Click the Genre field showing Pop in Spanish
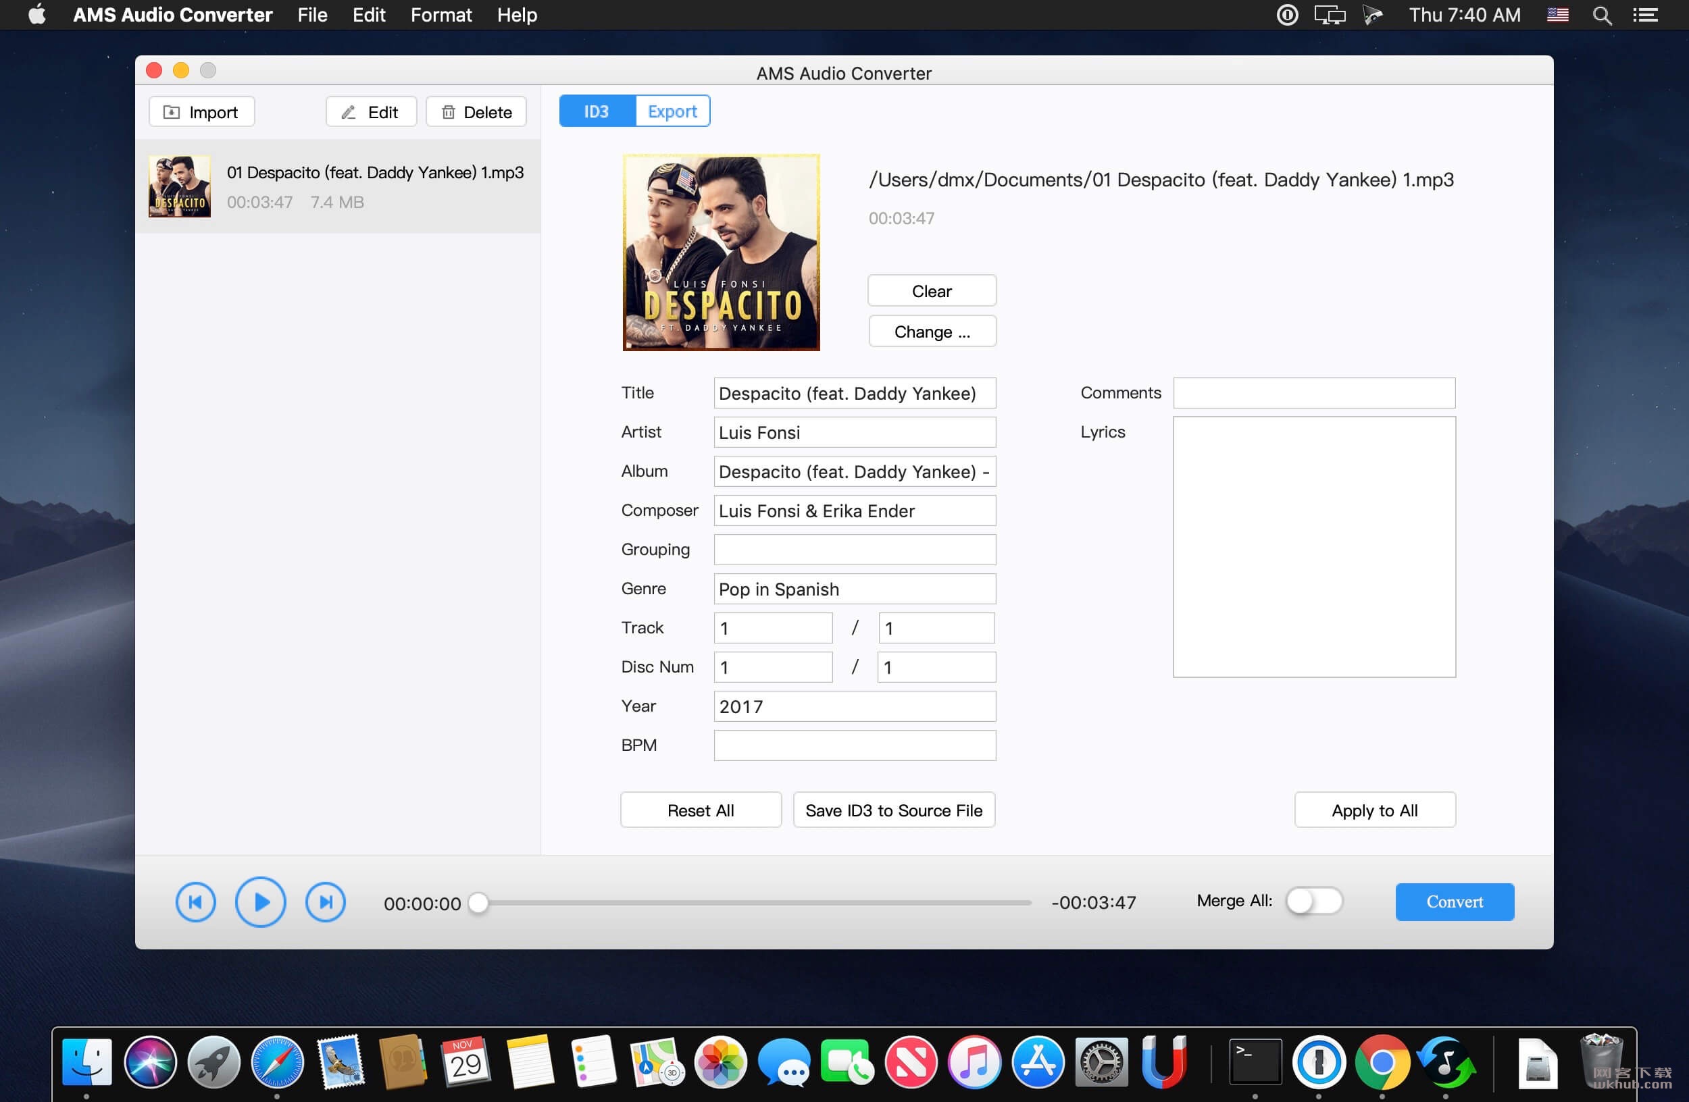 855,589
